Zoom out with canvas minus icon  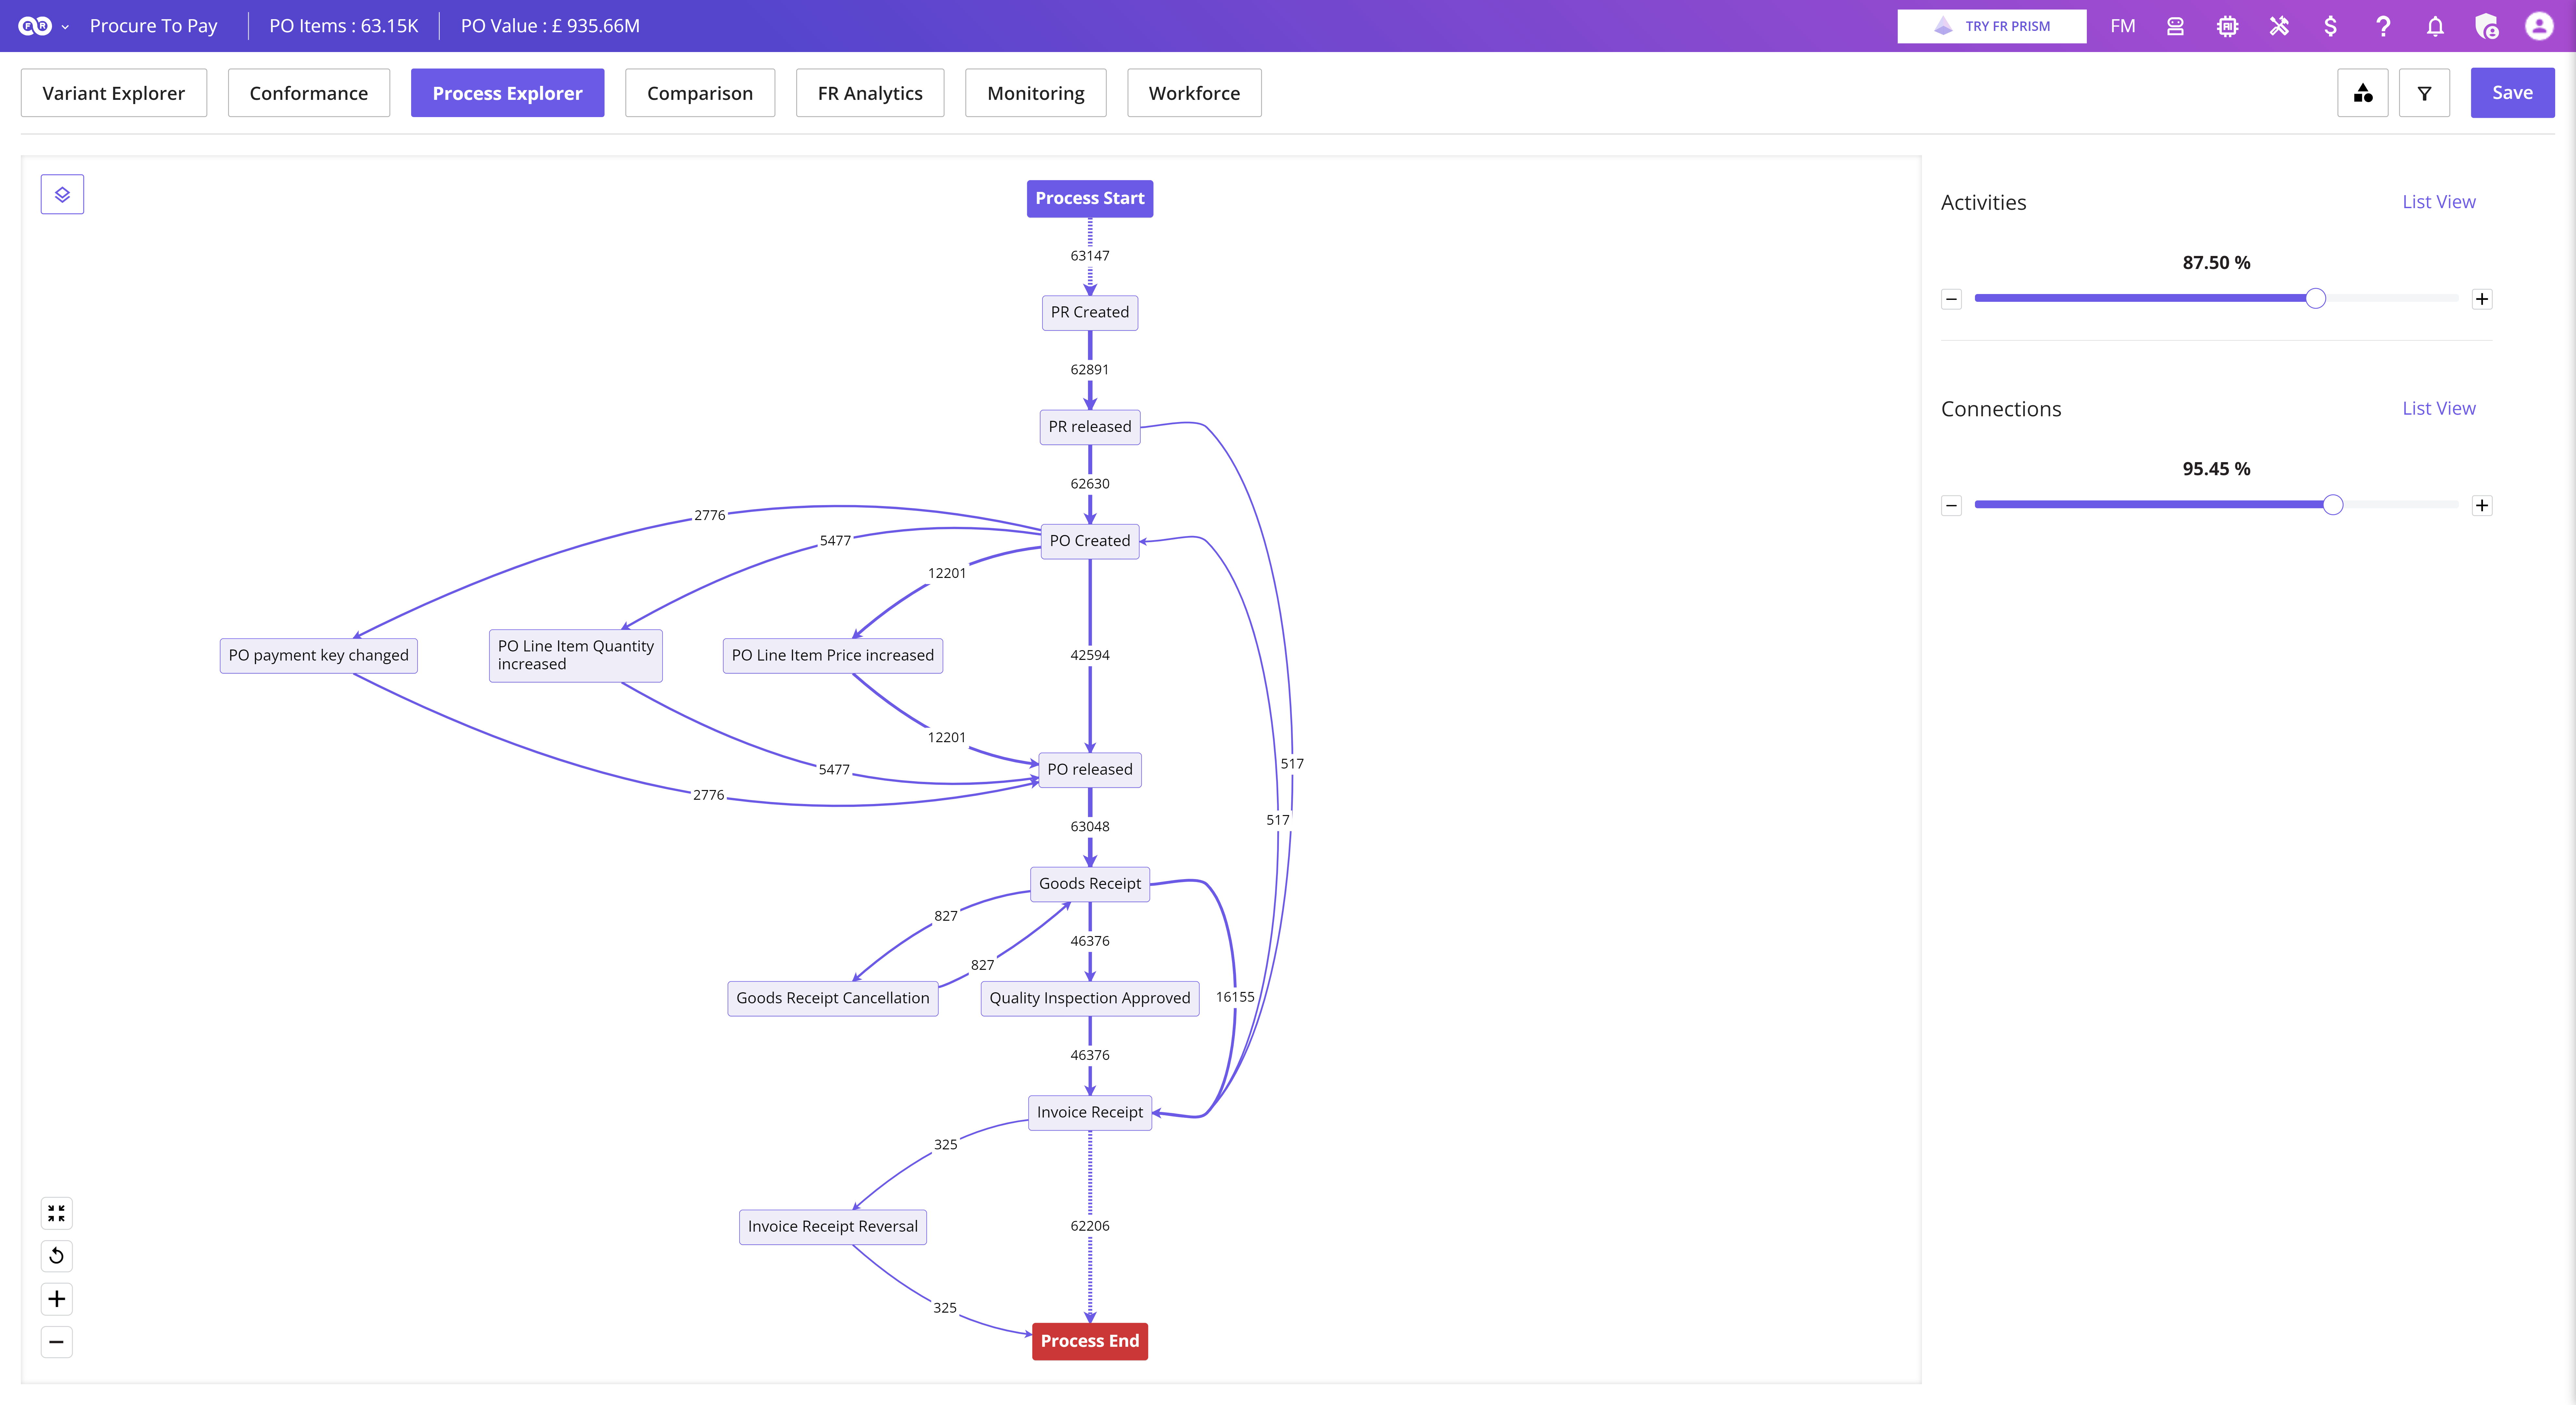[57, 1342]
